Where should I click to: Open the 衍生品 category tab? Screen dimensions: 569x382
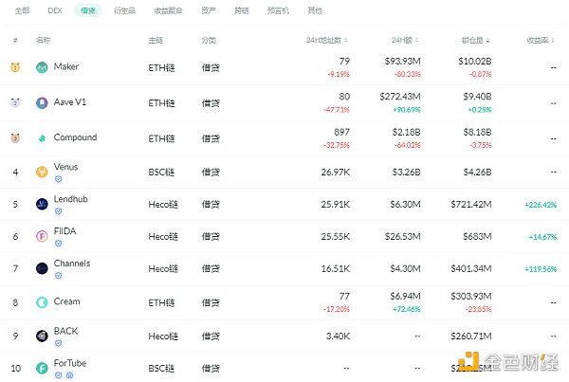click(x=122, y=11)
